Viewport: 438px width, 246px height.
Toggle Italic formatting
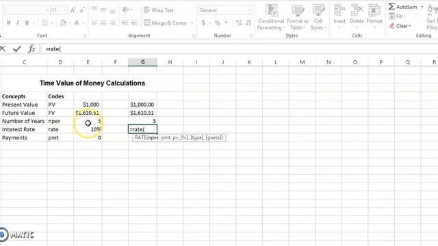[x=18, y=23]
